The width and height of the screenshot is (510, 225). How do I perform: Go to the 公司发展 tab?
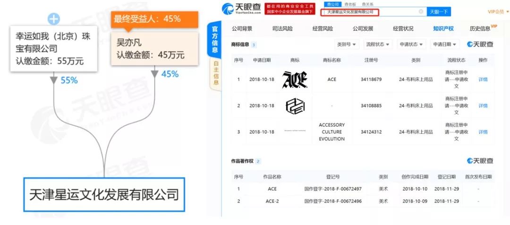pyautogui.click(x=363, y=29)
